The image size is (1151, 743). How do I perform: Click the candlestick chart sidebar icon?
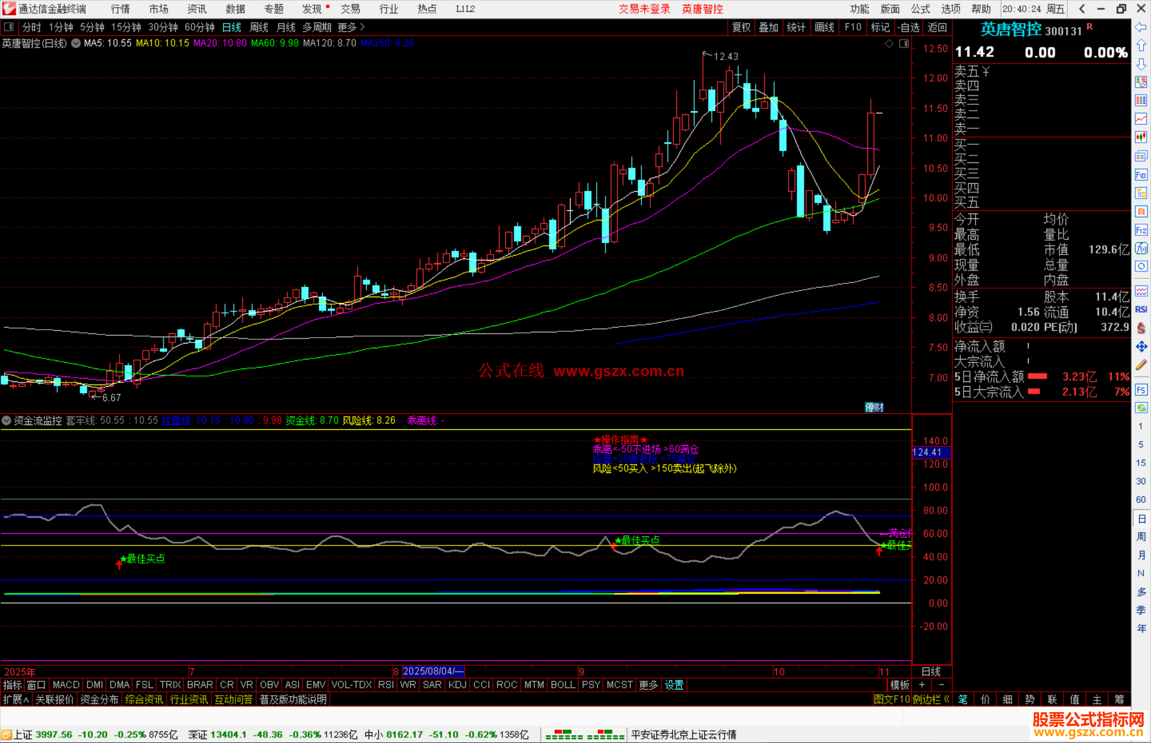click(x=1141, y=137)
